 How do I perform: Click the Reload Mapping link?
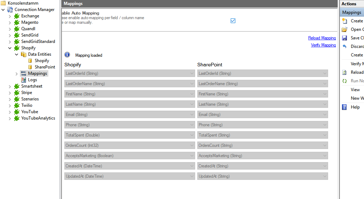pyautogui.click(x=322, y=38)
